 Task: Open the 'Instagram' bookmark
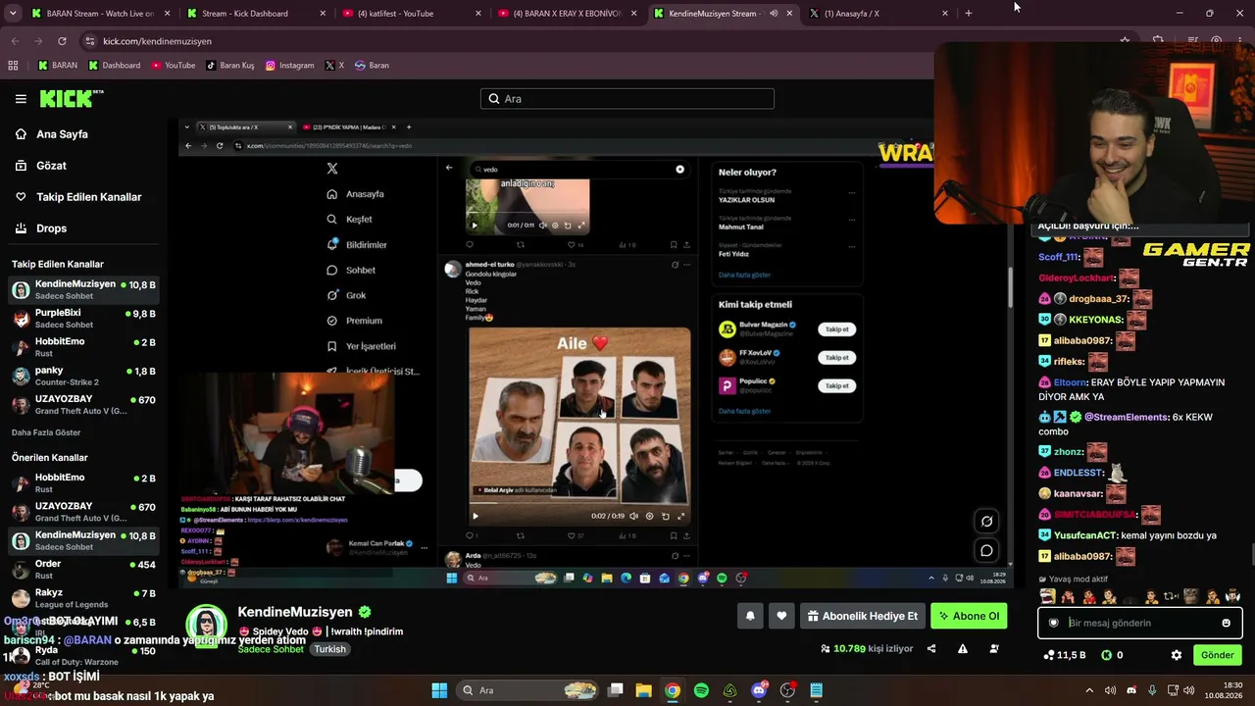[289, 66]
